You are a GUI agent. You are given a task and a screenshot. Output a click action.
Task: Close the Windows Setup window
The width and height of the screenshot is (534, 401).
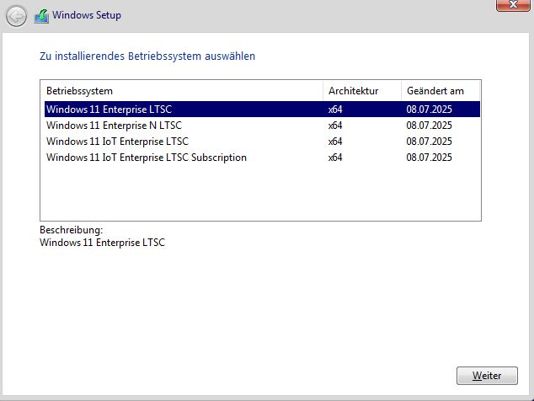click(x=513, y=5)
